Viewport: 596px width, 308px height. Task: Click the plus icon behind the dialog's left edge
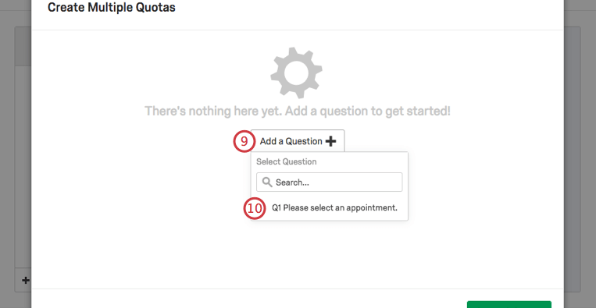[x=26, y=281]
